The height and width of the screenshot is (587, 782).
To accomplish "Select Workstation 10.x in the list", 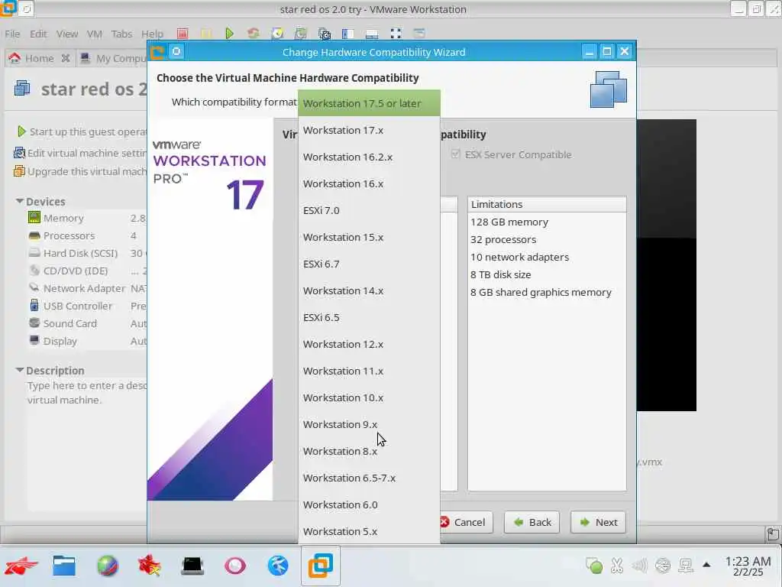I will pos(369,397).
